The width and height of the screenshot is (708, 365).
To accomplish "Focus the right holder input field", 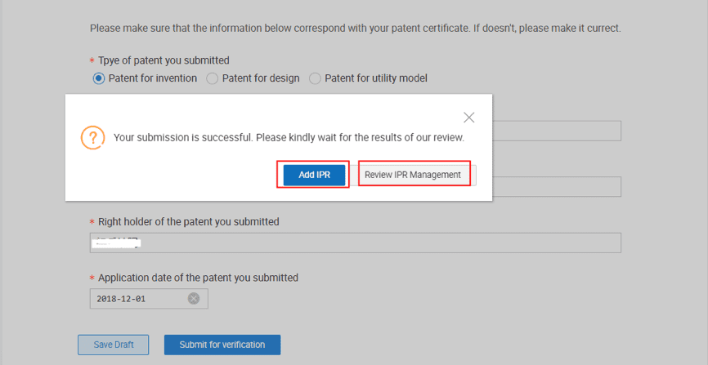I will pyautogui.click(x=355, y=243).
